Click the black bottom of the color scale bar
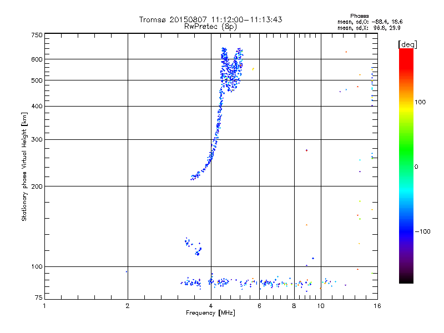The image size is (444, 333). coord(406,280)
